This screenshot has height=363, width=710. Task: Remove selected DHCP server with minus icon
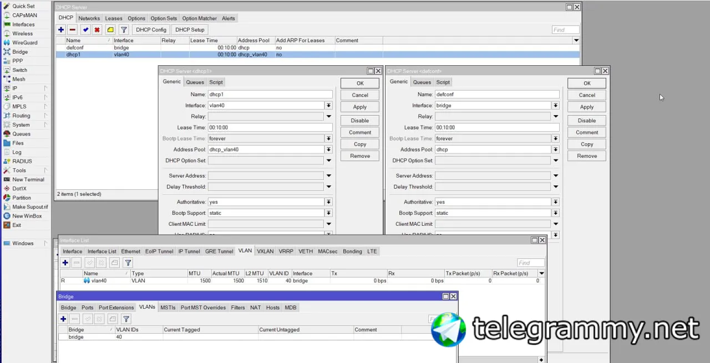tap(72, 30)
